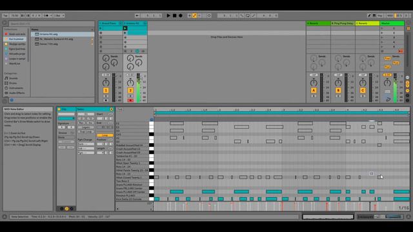Toggle the Follow playback button

[137, 15]
